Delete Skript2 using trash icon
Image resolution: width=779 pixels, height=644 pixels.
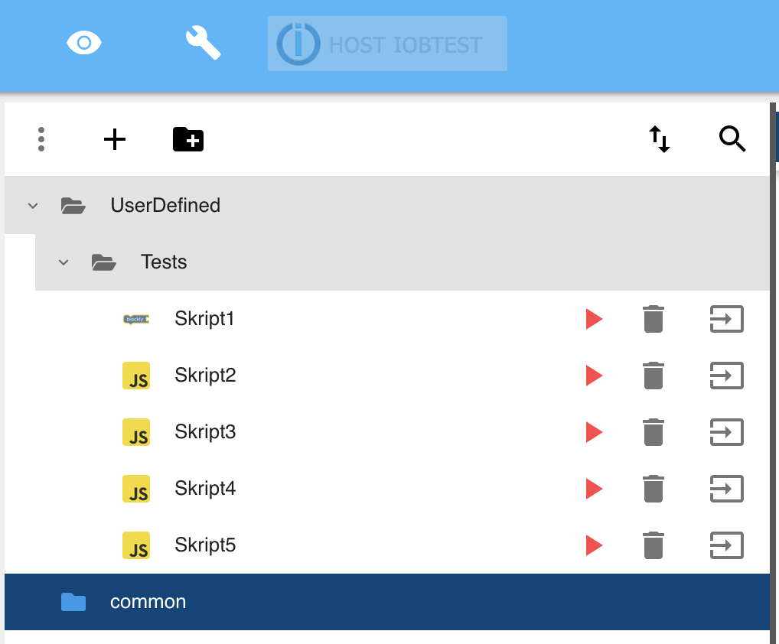654,376
